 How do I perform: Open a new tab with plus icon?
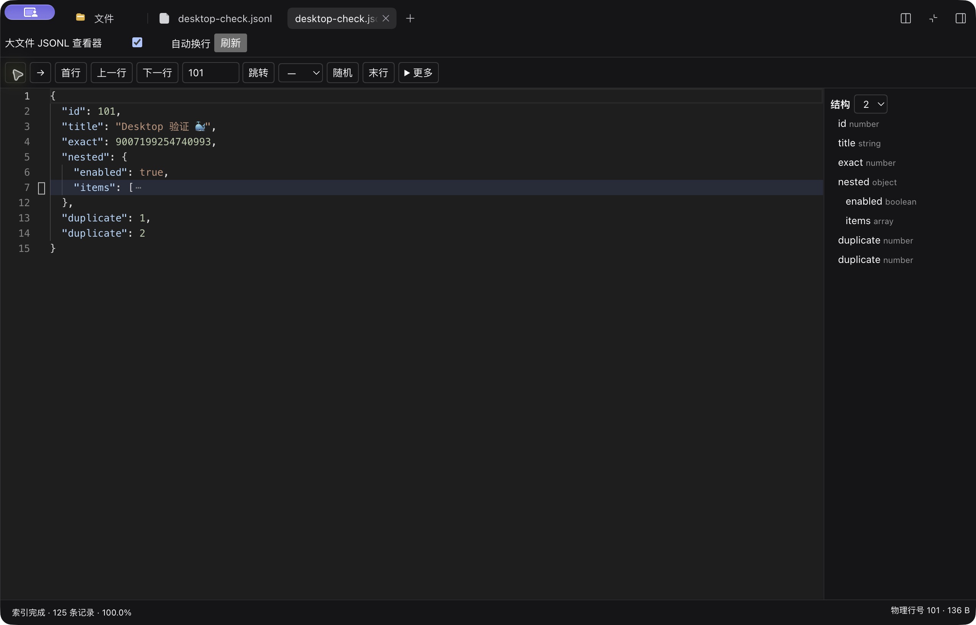click(410, 18)
